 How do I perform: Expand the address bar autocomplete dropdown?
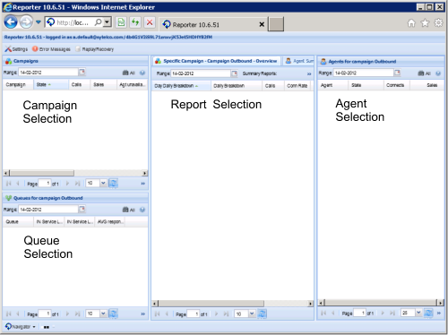(x=108, y=22)
